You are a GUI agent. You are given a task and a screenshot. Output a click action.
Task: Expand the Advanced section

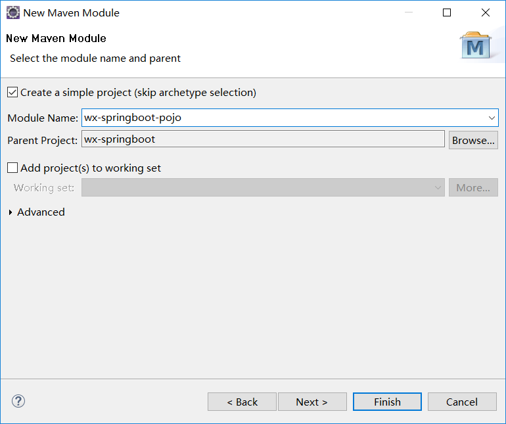(11, 212)
